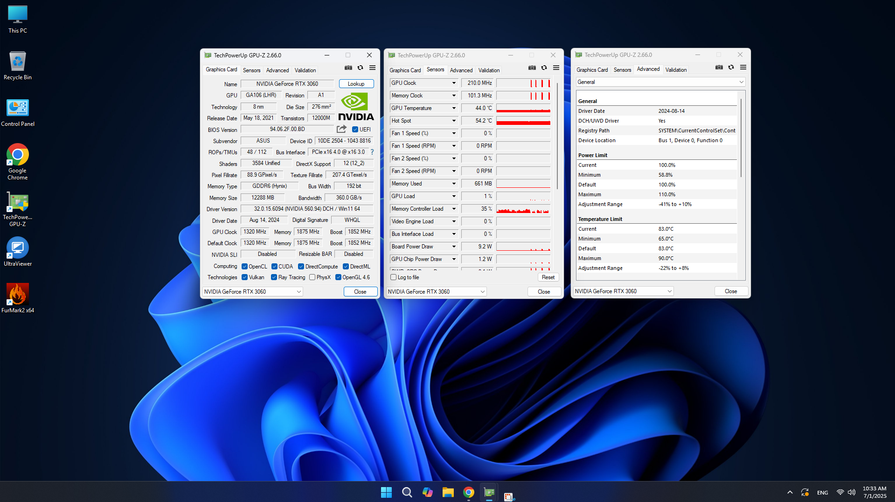
Task: Click volume icon in system tray
Action: (852, 492)
